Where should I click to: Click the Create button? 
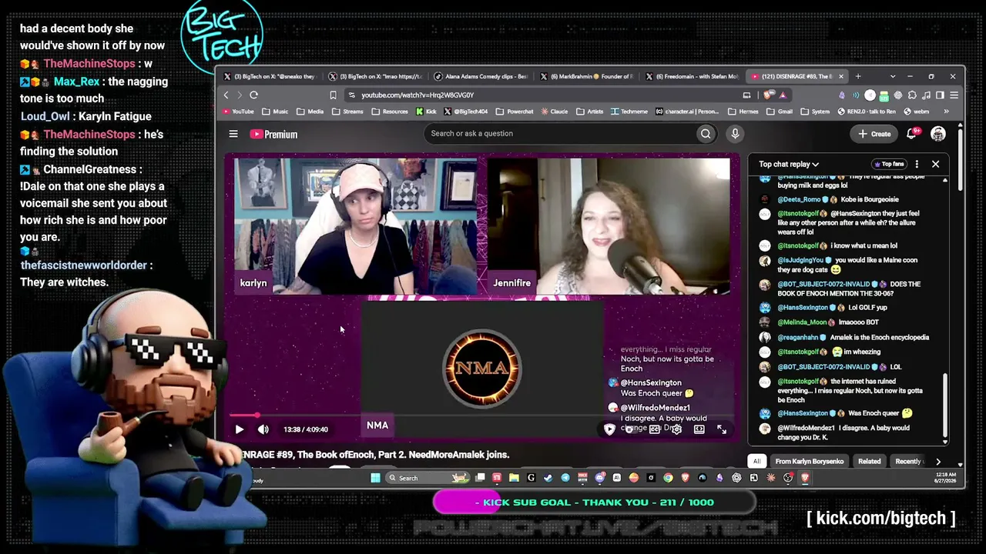coord(874,134)
